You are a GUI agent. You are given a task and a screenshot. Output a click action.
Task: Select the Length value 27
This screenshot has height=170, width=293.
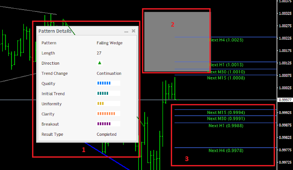pyautogui.click(x=99, y=53)
